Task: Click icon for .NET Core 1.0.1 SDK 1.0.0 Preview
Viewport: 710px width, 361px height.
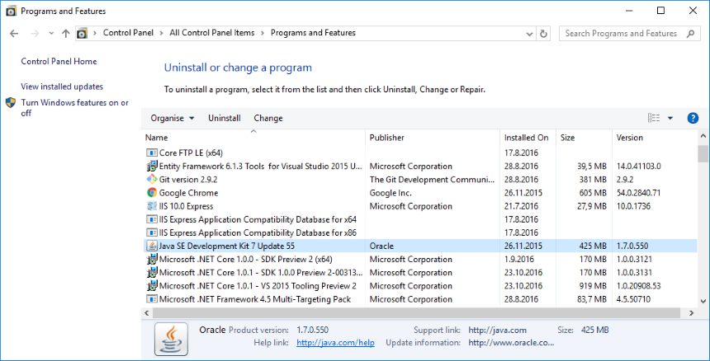Action: click(x=152, y=273)
